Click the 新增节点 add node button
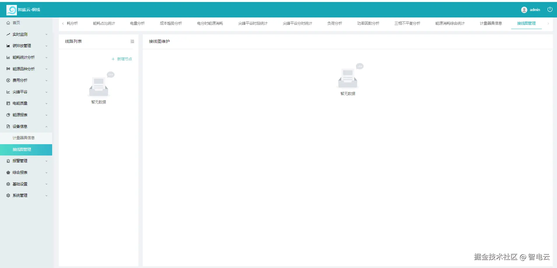 click(x=122, y=59)
